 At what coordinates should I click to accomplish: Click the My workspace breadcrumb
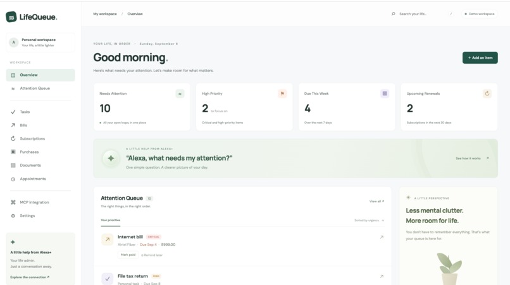pyautogui.click(x=105, y=14)
